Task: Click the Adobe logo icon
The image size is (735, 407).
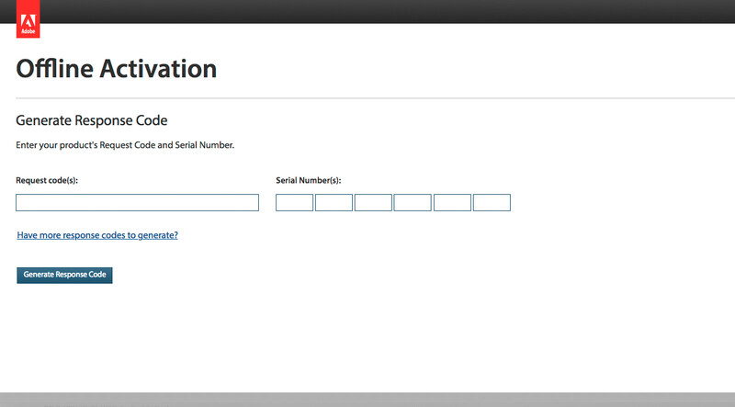Action: [28, 18]
